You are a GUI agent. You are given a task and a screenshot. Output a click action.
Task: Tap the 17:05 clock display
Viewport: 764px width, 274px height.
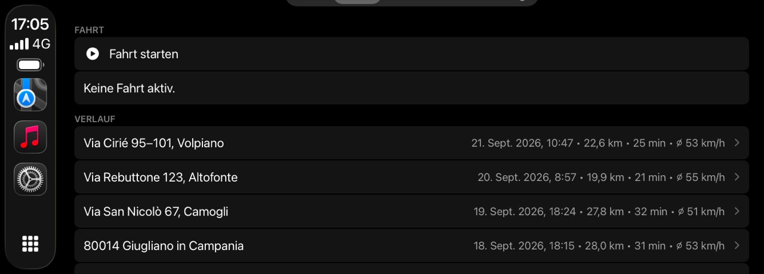pos(30,24)
